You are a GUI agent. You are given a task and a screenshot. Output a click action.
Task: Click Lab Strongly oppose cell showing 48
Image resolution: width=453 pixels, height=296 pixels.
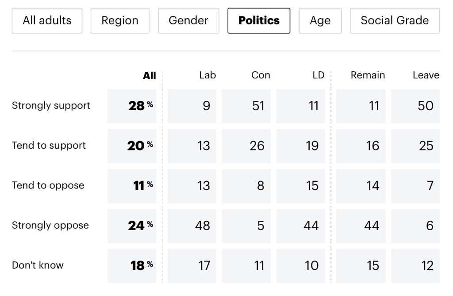pyautogui.click(x=192, y=226)
